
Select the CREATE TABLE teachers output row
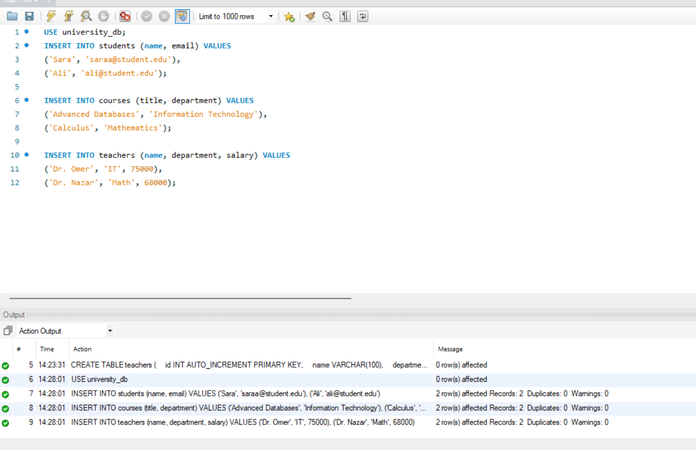click(348, 365)
